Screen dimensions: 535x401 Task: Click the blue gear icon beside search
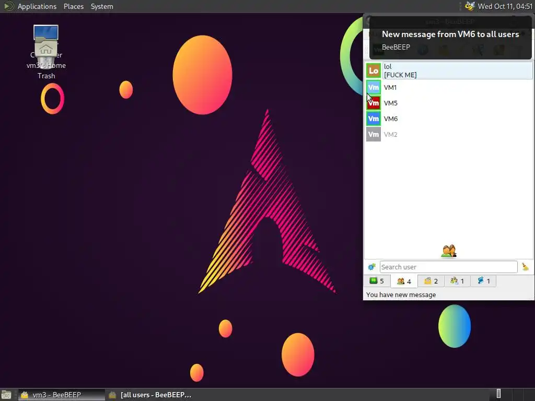pyautogui.click(x=371, y=267)
